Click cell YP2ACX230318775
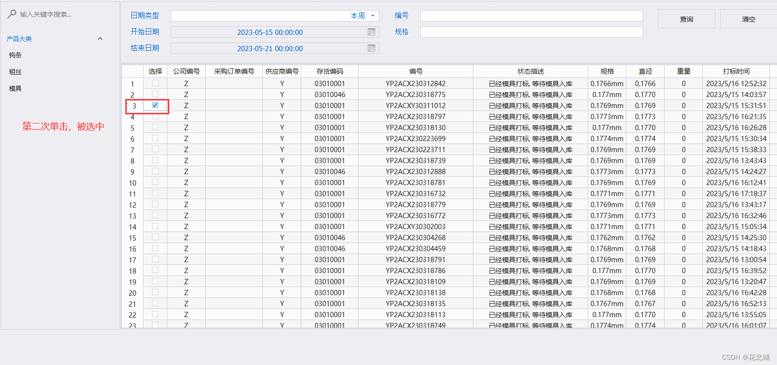777x365 pixels. 416,95
